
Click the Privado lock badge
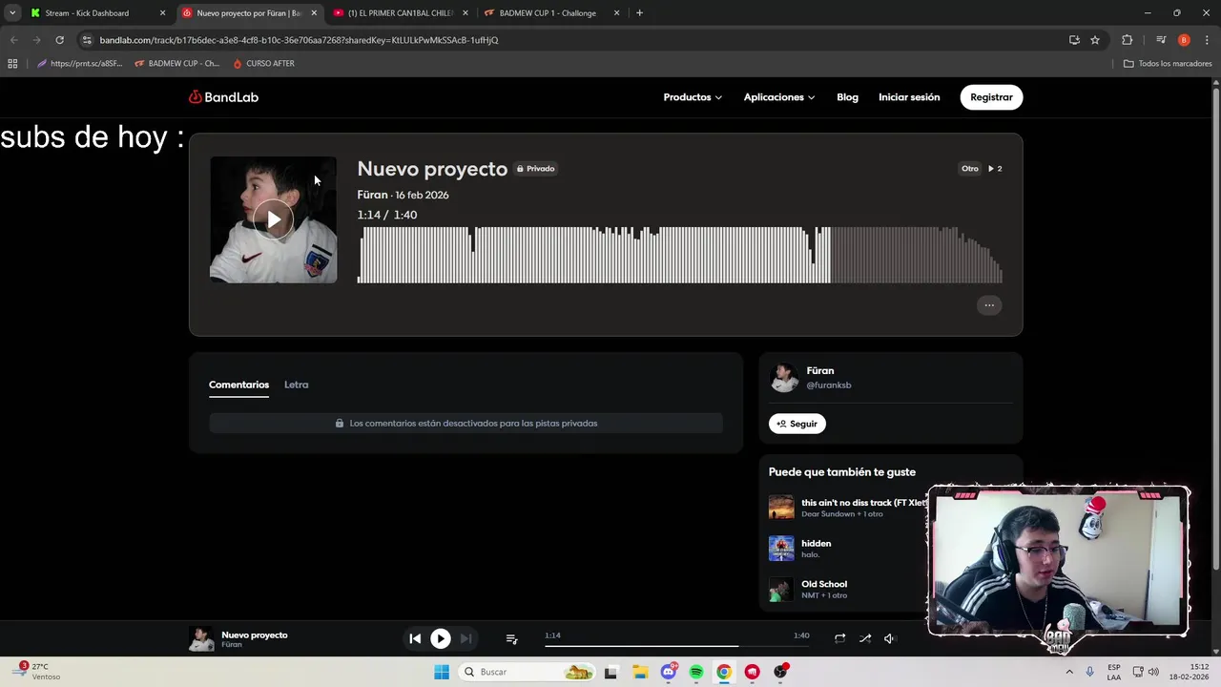536,169
